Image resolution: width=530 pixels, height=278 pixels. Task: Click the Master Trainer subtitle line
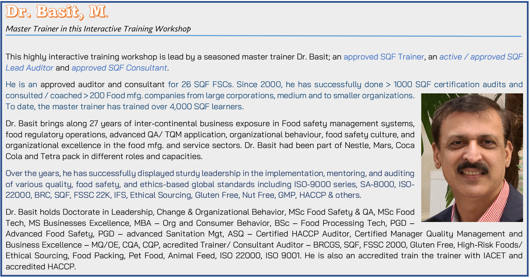(x=98, y=29)
